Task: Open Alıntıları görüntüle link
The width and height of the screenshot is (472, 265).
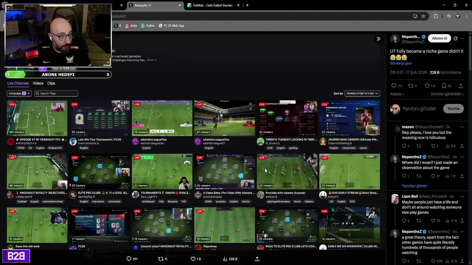Action: (x=447, y=94)
